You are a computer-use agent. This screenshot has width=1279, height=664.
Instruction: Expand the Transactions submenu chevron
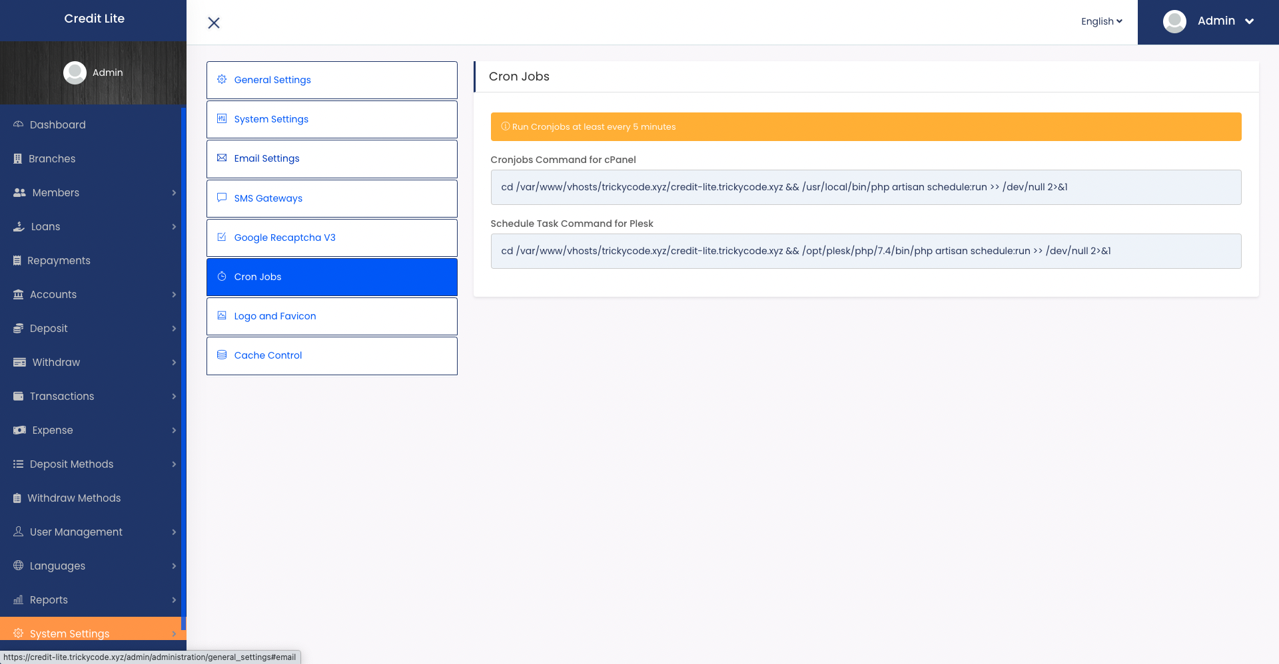pos(174,396)
